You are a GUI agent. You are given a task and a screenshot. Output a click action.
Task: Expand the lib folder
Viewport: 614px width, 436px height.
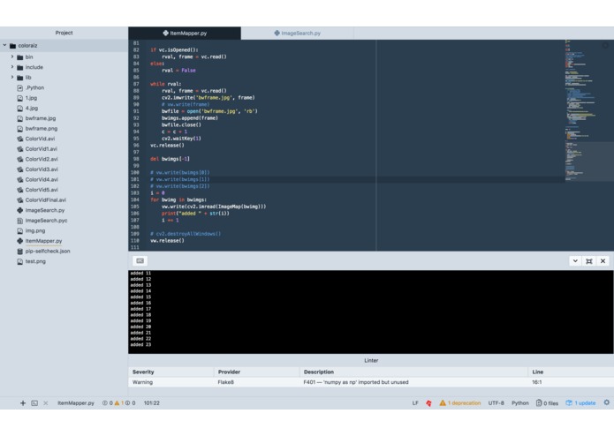point(12,77)
